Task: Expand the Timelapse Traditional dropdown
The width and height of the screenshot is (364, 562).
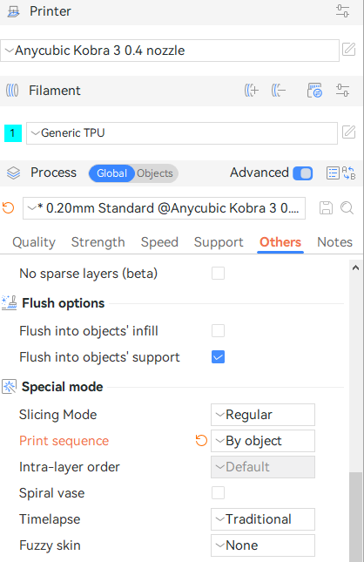Action: [x=263, y=519]
